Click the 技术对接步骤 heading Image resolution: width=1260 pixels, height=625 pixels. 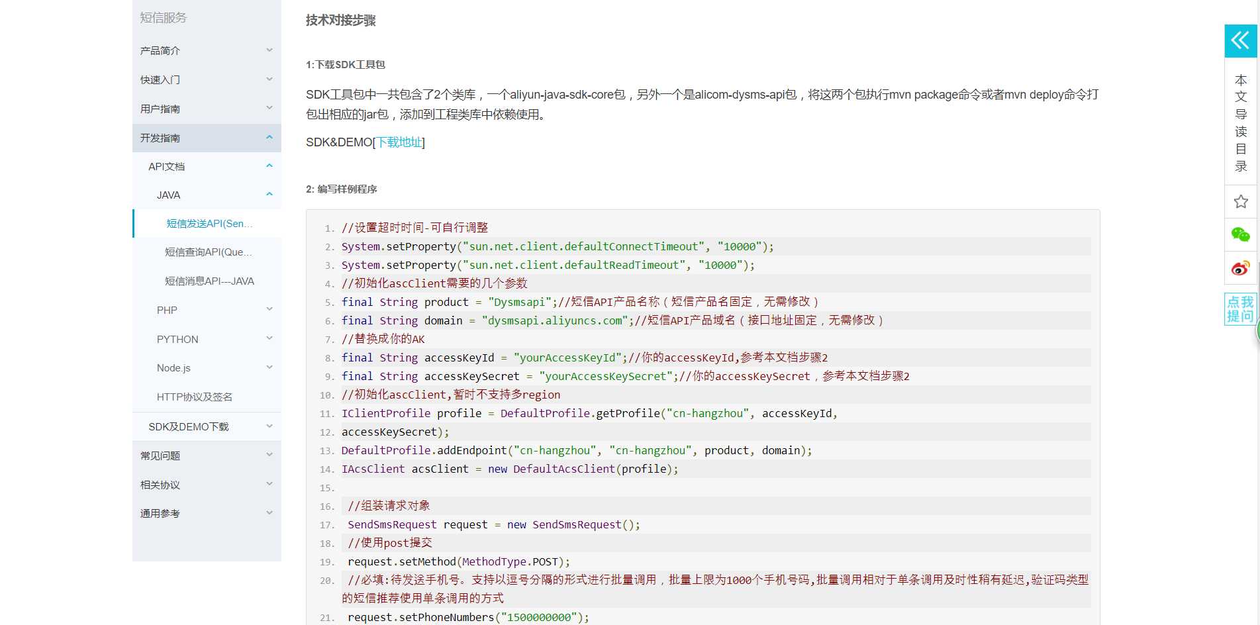click(x=340, y=21)
